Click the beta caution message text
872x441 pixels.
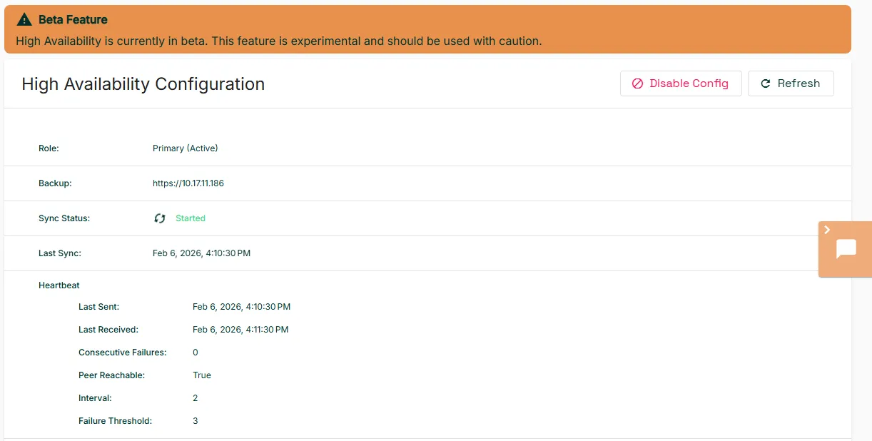(279, 41)
